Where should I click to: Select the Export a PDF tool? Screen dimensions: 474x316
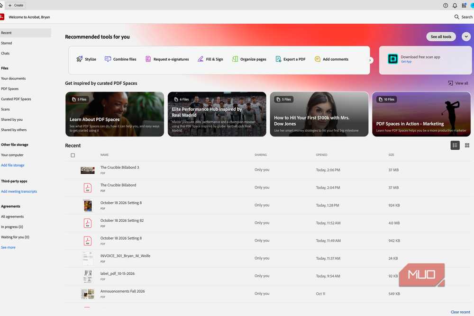290,59
